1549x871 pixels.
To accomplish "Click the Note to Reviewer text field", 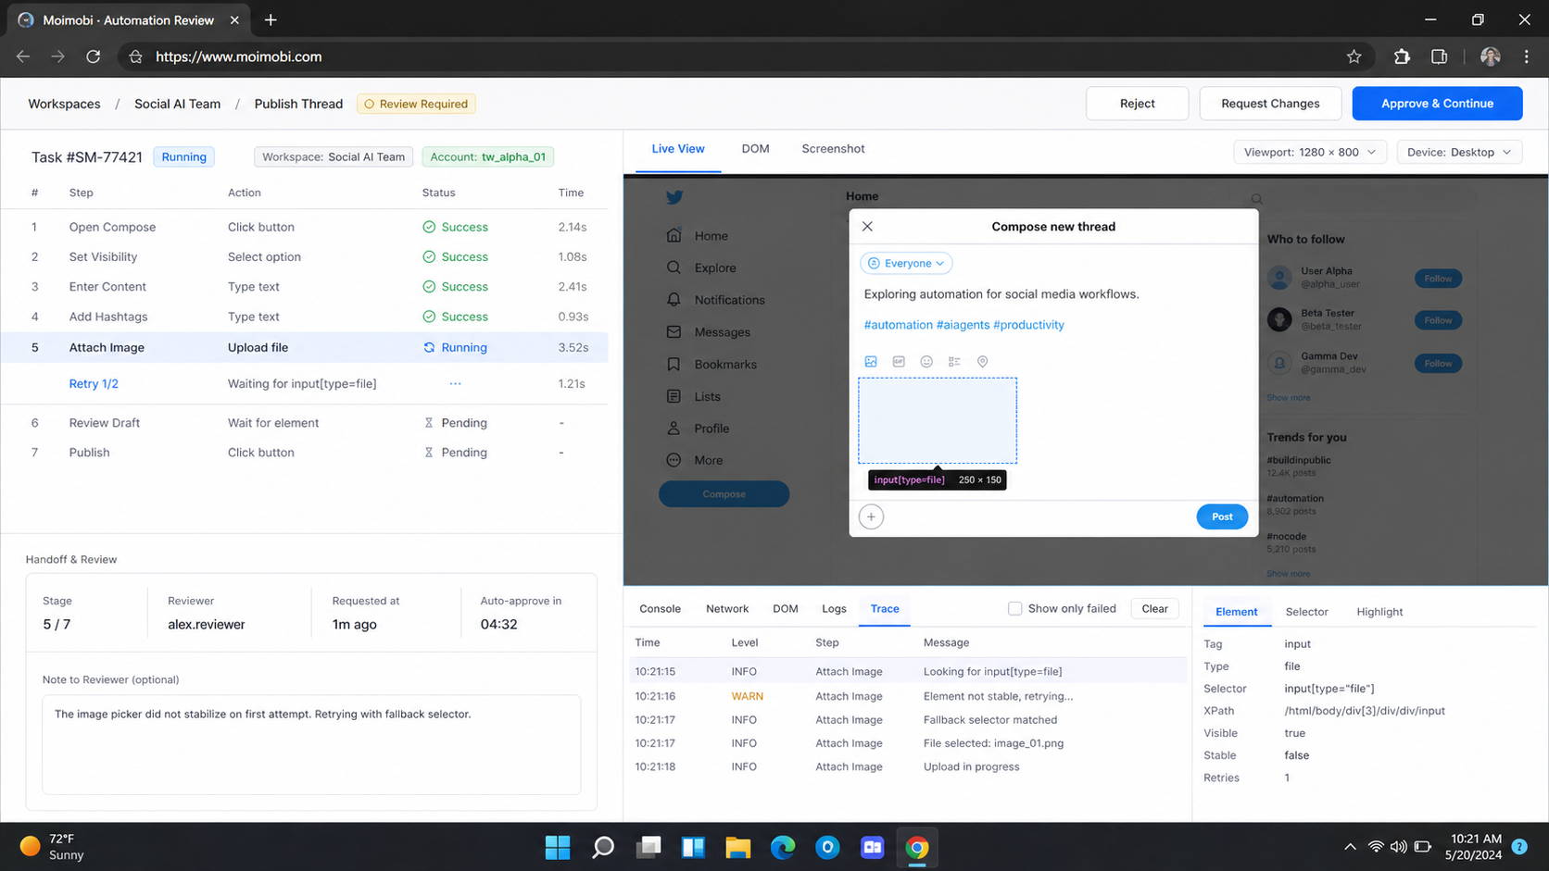I will 311,745.
